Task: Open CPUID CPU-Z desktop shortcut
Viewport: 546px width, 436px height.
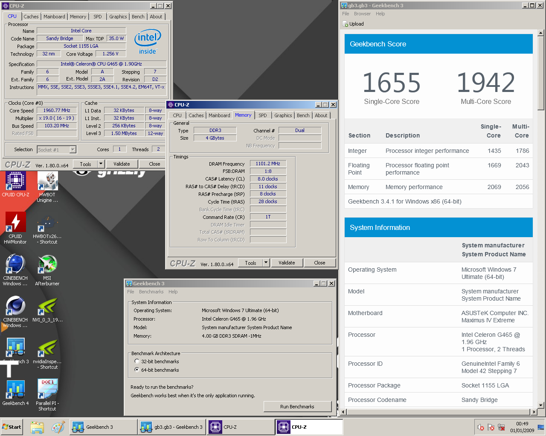Action: pyautogui.click(x=16, y=184)
